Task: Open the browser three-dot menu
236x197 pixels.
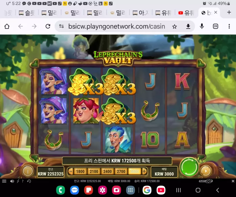Action: [x=229, y=26]
